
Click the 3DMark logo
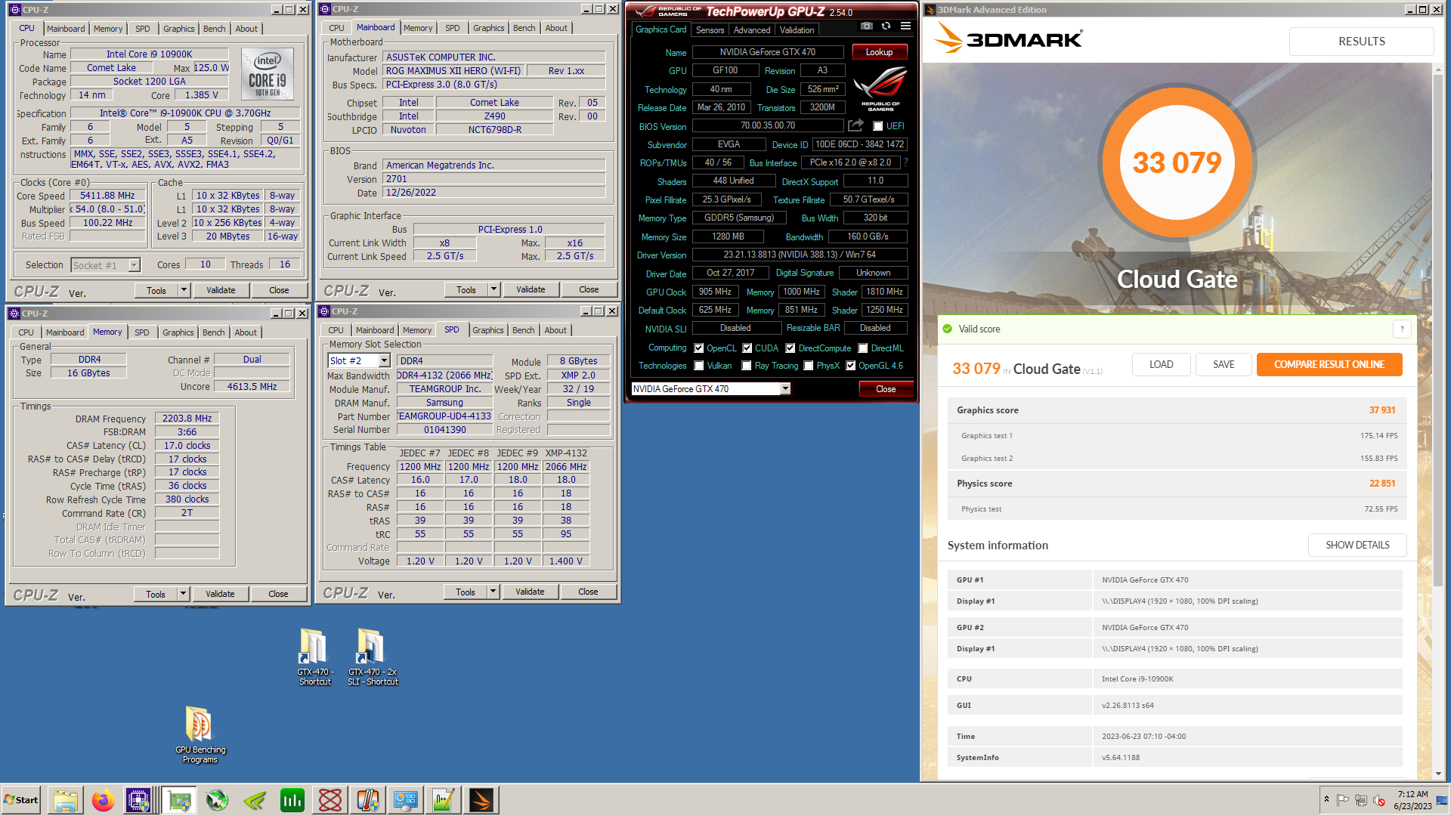(x=1008, y=38)
